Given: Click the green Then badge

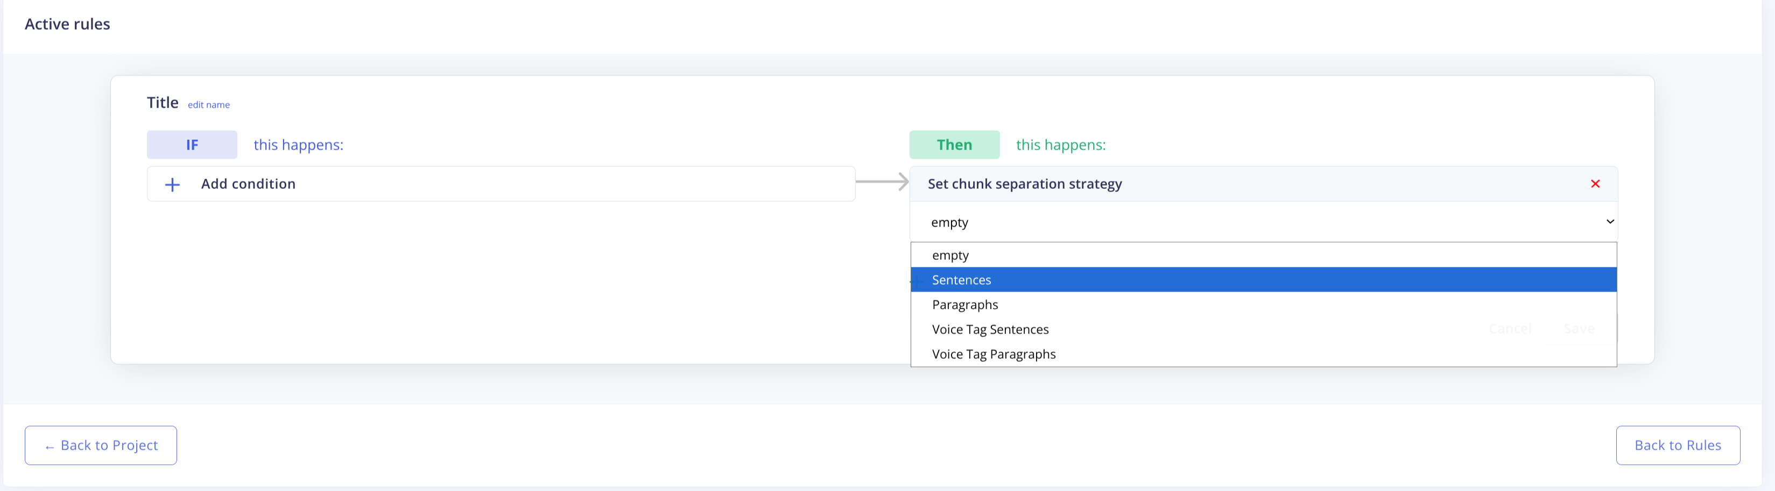Looking at the screenshot, I should point(954,145).
